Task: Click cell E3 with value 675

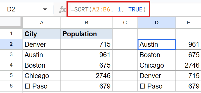Action: [x=188, y=55]
